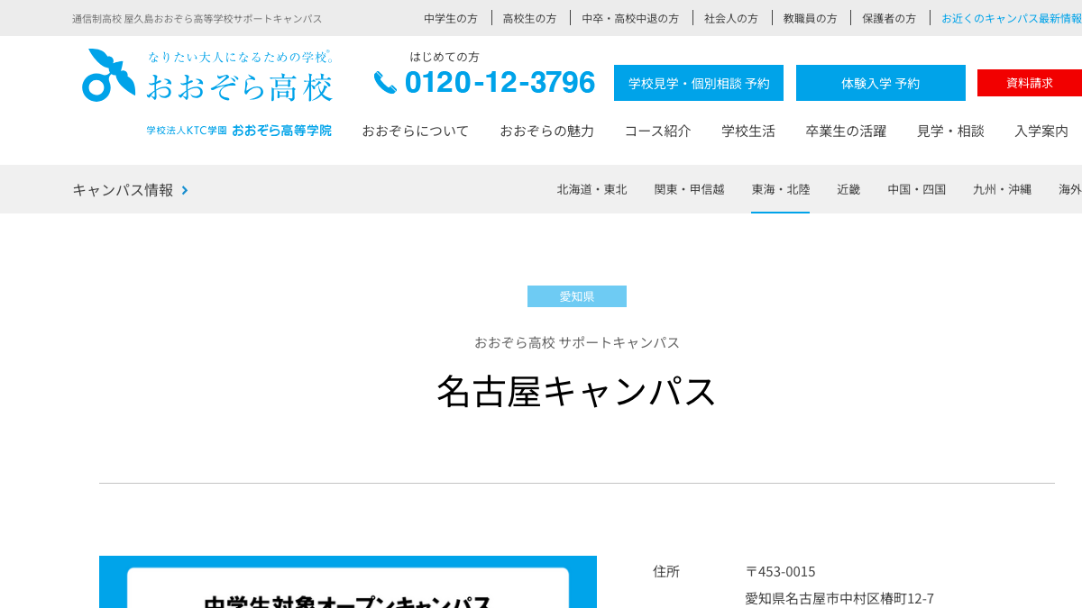Screen dimensions: 1082x608
Task: Open the 入学案内 menu
Action: (1041, 131)
